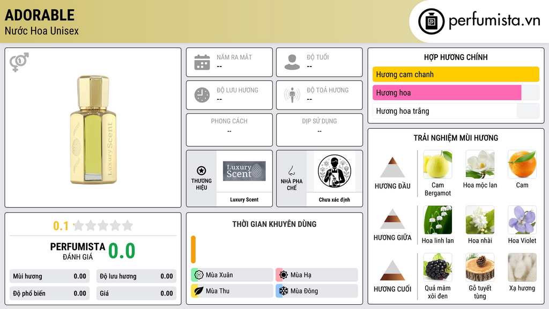Select the Cam Bergamot note image
This screenshot has height=309, width=549.
coord(437,164)
